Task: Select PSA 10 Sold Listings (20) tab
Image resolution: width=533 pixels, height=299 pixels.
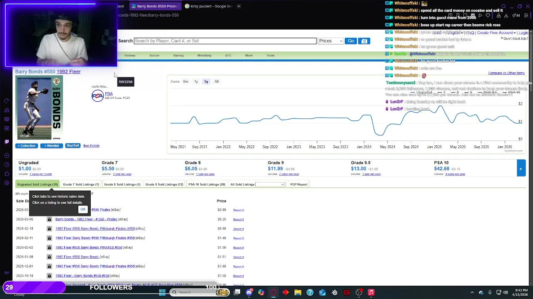Action: pos(207,184)
